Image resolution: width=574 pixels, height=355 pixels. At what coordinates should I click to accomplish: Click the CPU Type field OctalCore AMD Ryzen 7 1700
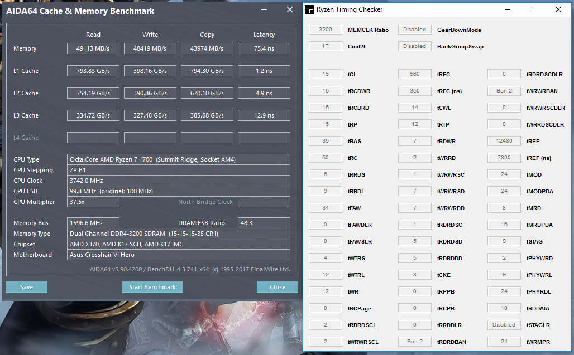pos(179,159)
